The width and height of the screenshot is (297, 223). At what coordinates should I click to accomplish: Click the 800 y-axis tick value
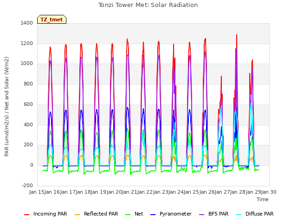point(28,84)
